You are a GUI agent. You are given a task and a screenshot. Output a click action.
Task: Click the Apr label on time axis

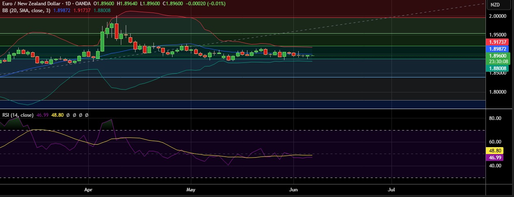[89, 189]
